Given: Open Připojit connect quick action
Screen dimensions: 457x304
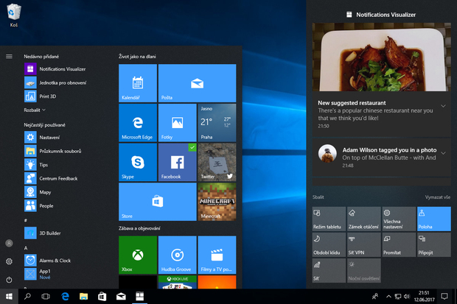Looking at the screenshot, I should click(434, 244).
